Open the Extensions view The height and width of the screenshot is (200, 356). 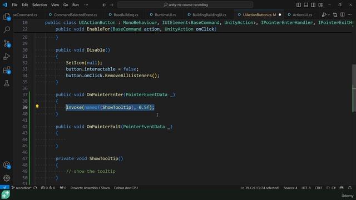7,70
